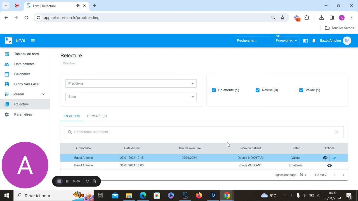Screen dimensions: 358x201
Task: Open the Praticiens dropdown
Action: point(131,83)
